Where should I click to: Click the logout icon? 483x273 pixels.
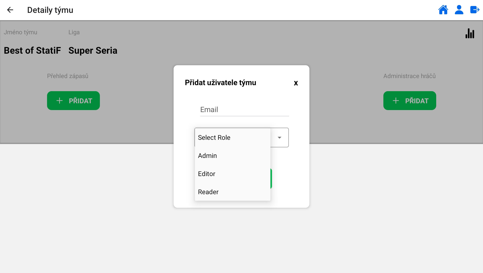coord(475,10)
